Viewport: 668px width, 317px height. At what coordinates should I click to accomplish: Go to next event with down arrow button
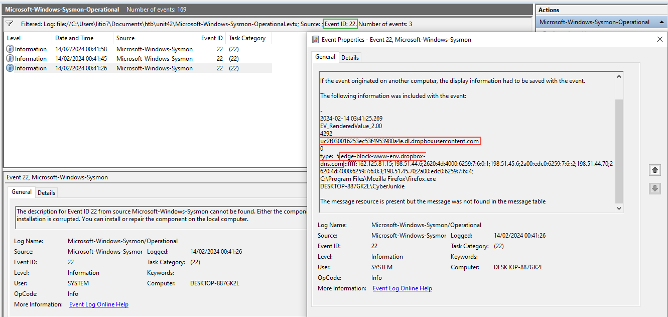point(654,188)
